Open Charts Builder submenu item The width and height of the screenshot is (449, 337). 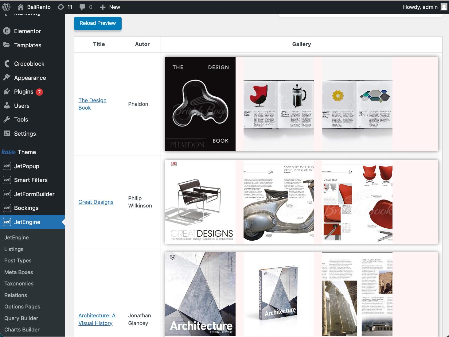pyautogui.click(x=22, y=330)
